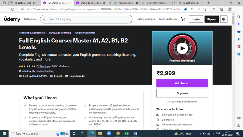
Task: Open weather widget 27°C Haze
Action: (183, 133)
